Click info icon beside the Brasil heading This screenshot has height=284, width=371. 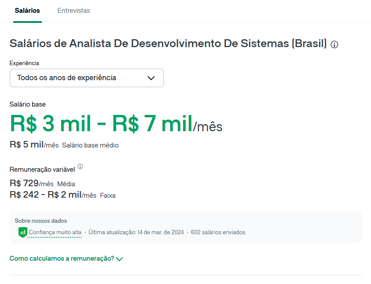pos(334,44)
